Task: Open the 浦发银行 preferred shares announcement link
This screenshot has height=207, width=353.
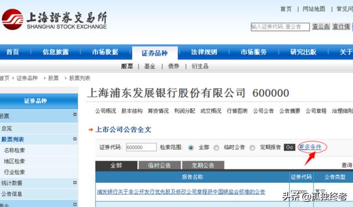Action: [181, 192]
